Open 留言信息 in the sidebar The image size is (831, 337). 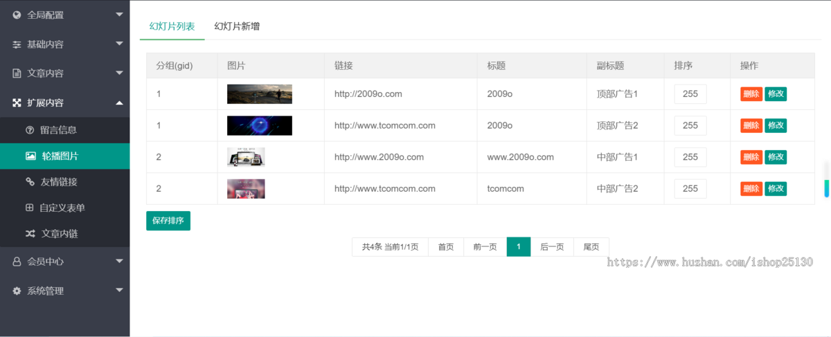click(x=65, y=129)
